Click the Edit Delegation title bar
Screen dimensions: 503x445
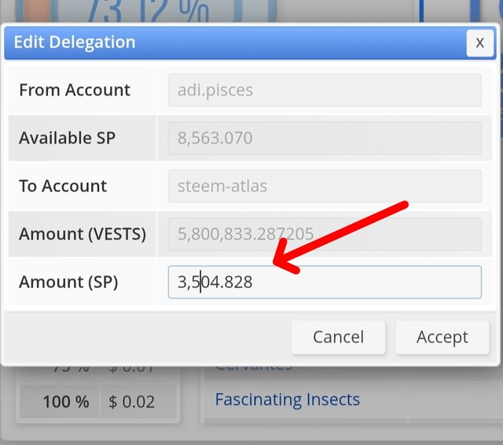click(x=236, y=42)
